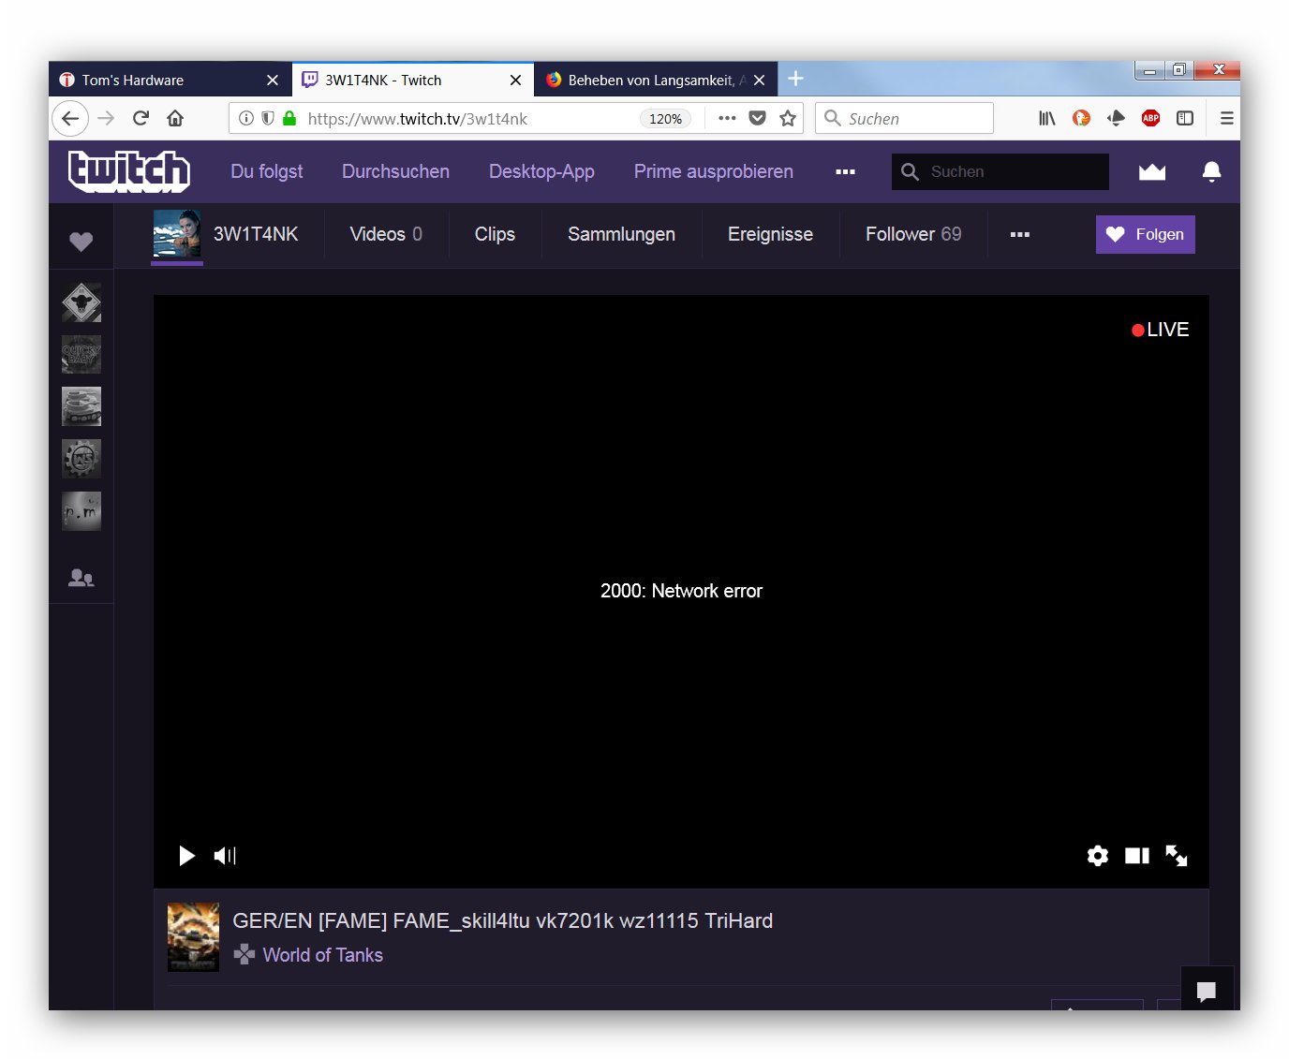
Task: Click the 3W1T4NK channel avatar
Action: [x=177, y=233]
